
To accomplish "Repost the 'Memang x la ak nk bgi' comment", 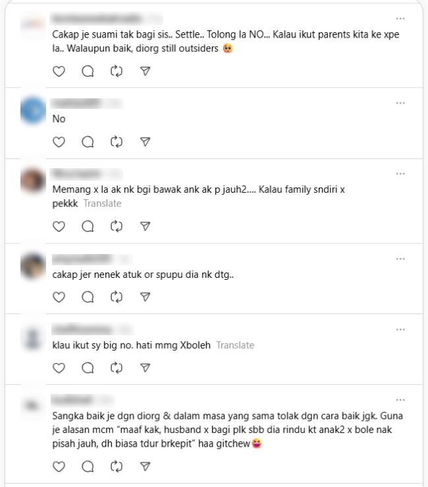I will coord(117,226).
